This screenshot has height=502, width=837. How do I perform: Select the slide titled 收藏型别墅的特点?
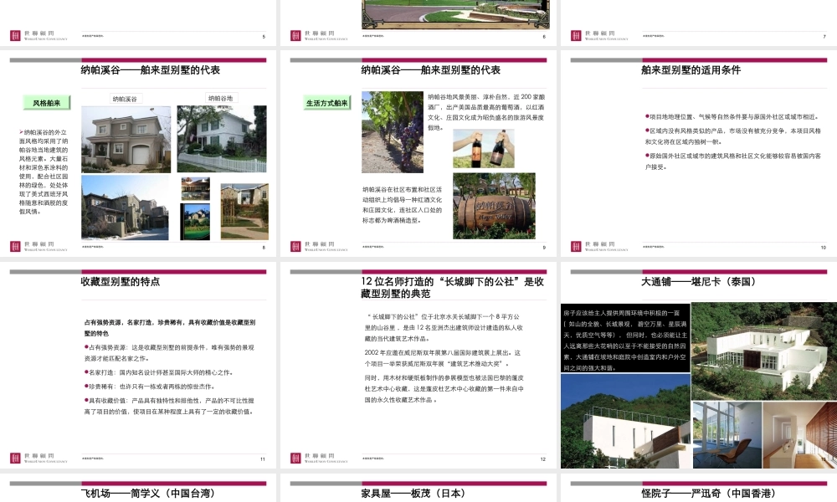click(x=138, y=365)
